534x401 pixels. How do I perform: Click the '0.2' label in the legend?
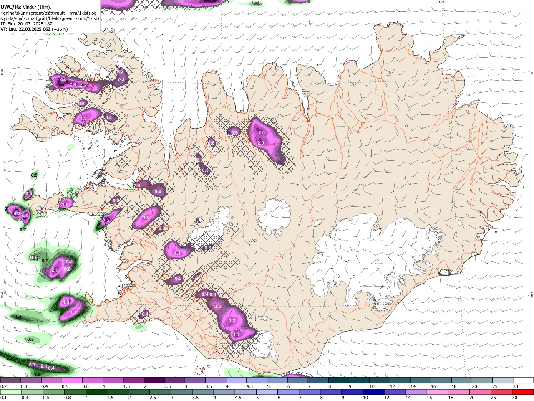(4, 386)
